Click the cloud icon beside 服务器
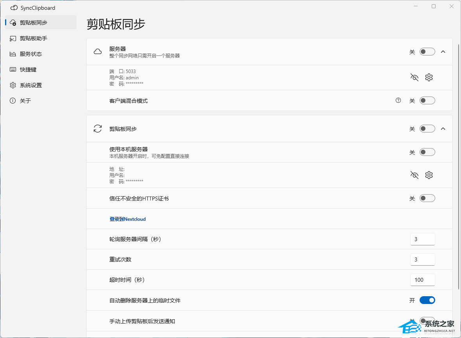This screenshot has width=461, height=338. 98,52
